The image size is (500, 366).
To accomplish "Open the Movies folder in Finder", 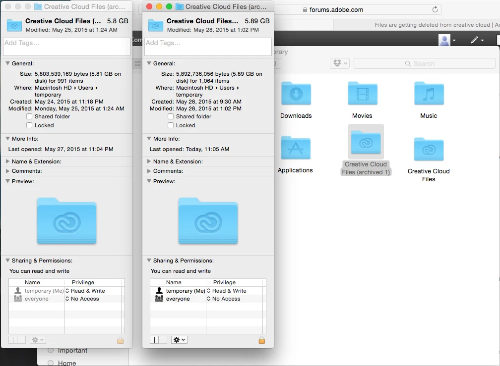I will (x=363, y=94).
